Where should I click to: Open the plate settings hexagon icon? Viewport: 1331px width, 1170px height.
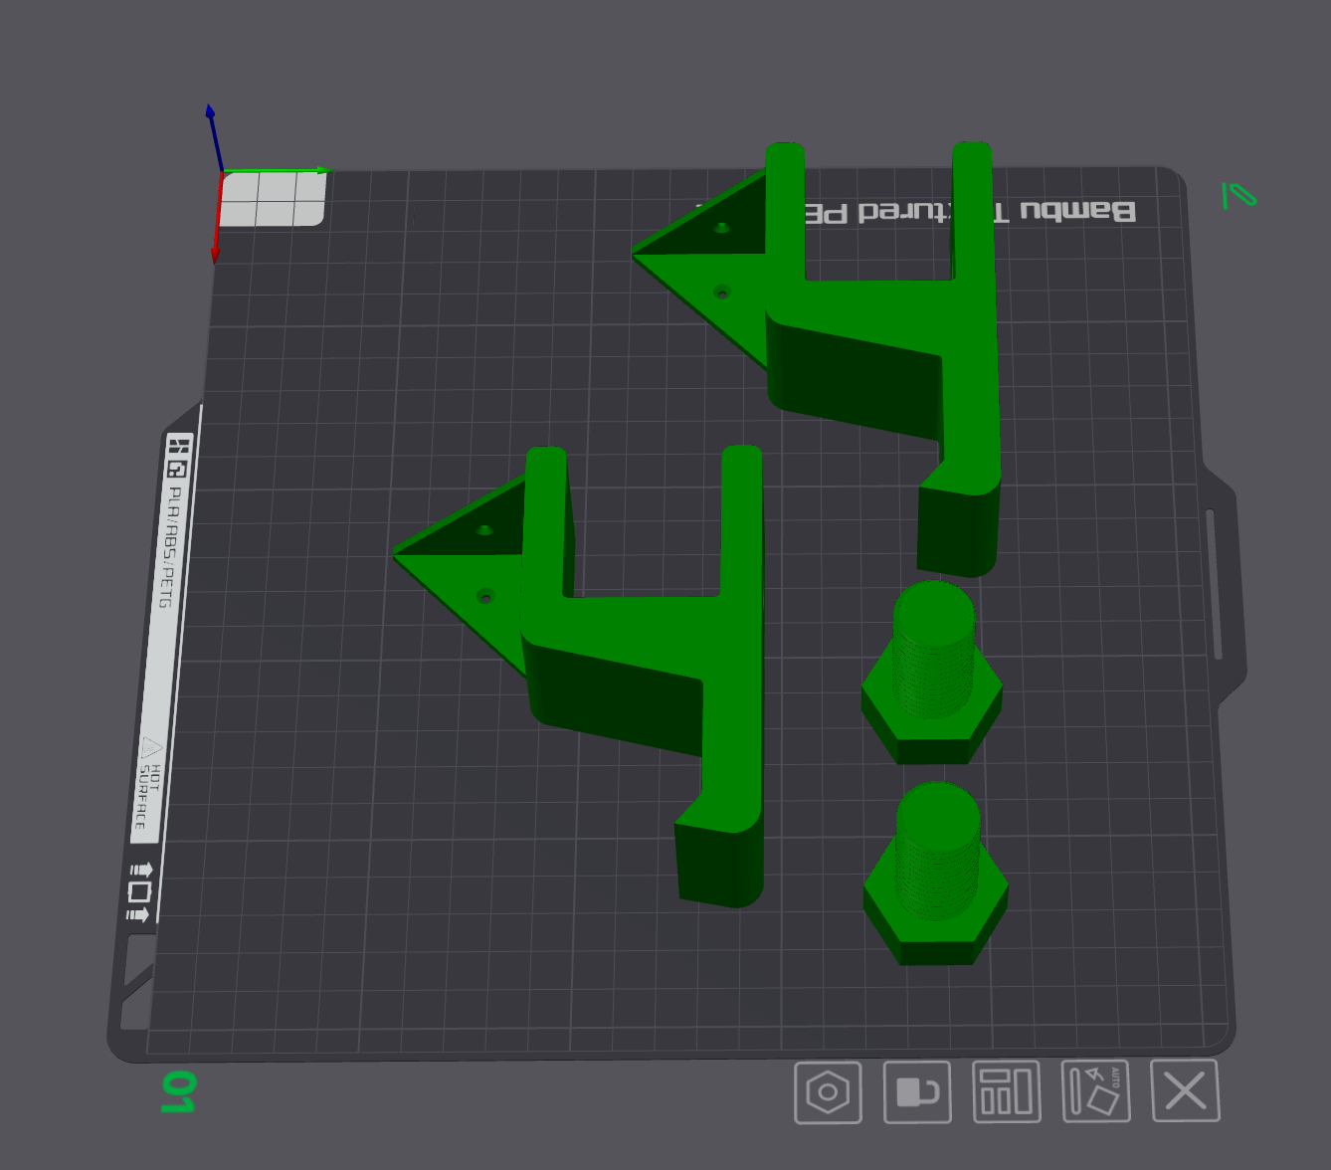[x=828, y=1092]
